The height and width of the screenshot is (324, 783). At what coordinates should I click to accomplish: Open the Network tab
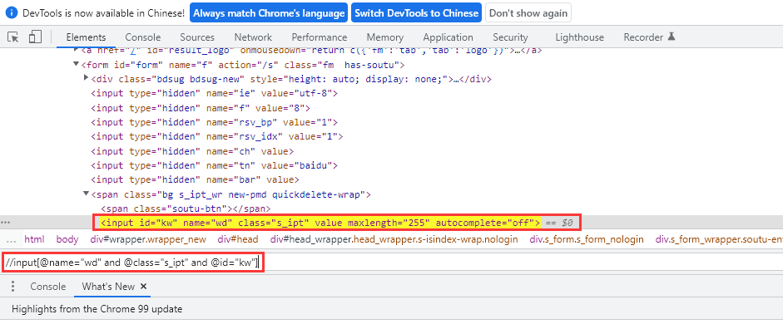point(253,37)
